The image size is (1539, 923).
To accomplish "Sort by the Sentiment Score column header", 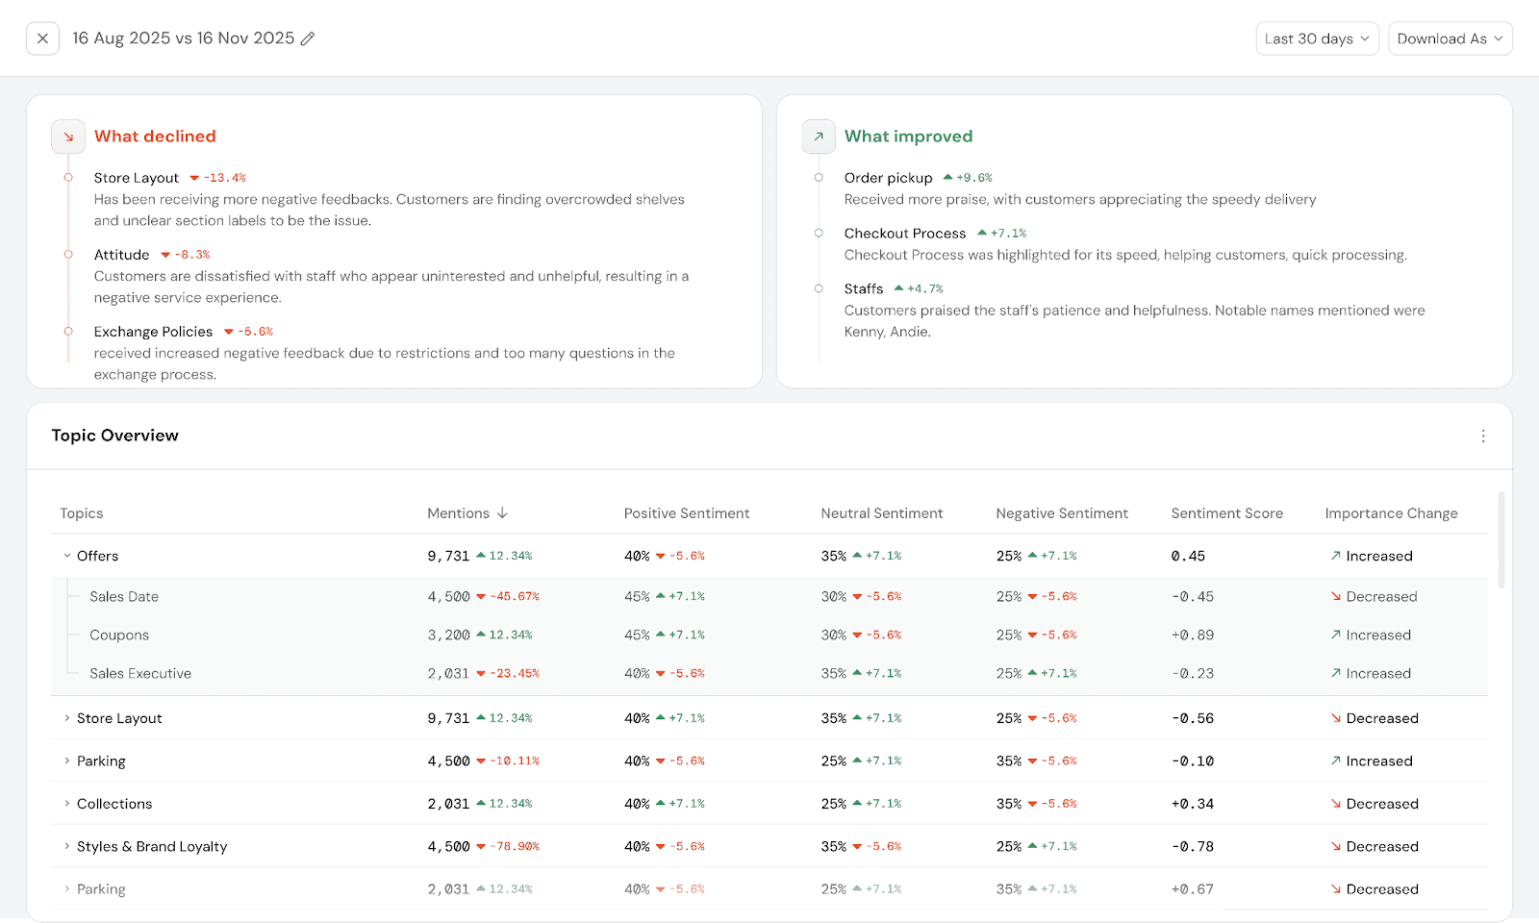I will pos(1226,513).
